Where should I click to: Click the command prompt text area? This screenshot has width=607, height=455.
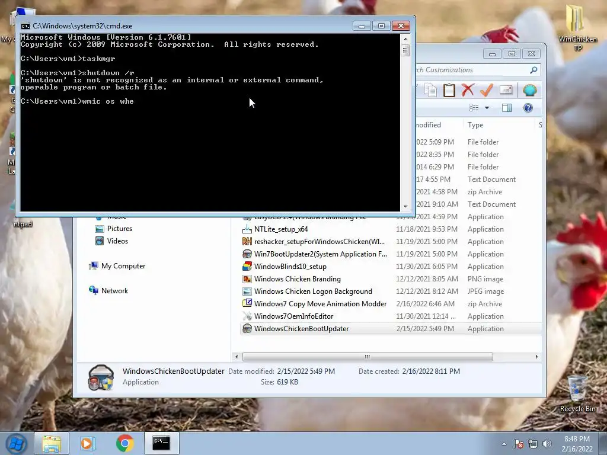210,122
